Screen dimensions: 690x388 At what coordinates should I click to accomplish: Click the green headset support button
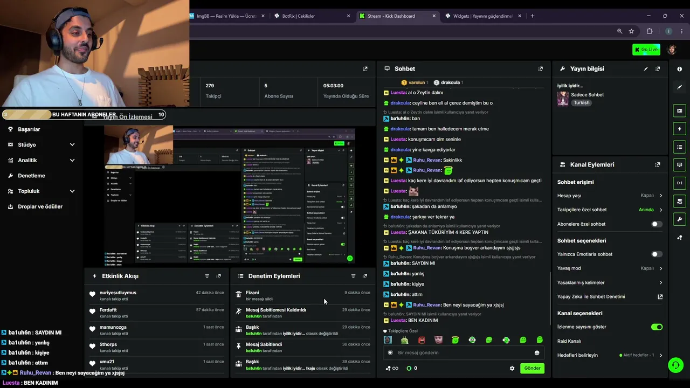point(675,365)
